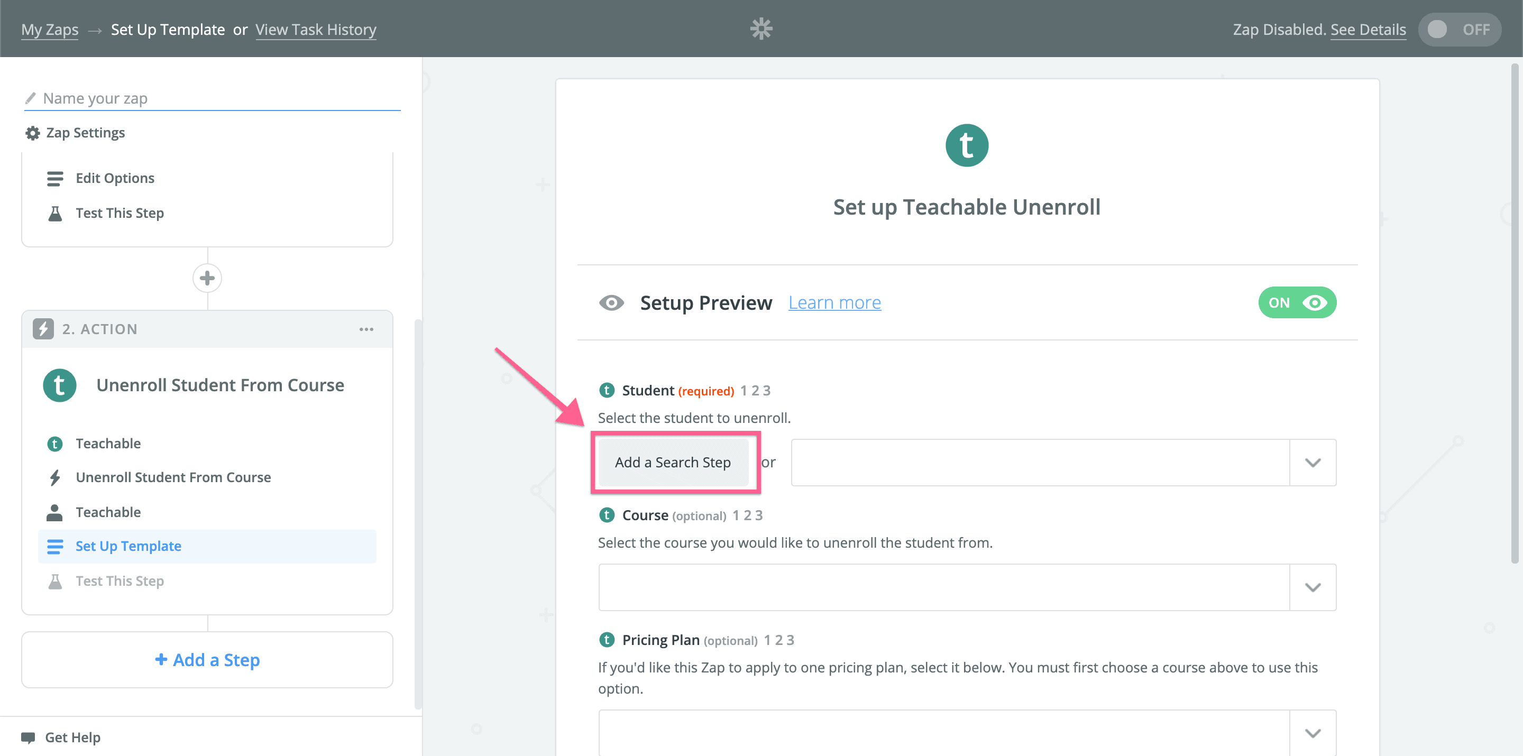
Task: Click the Teachable icon beside Pricing Plan
Action: 607,640
